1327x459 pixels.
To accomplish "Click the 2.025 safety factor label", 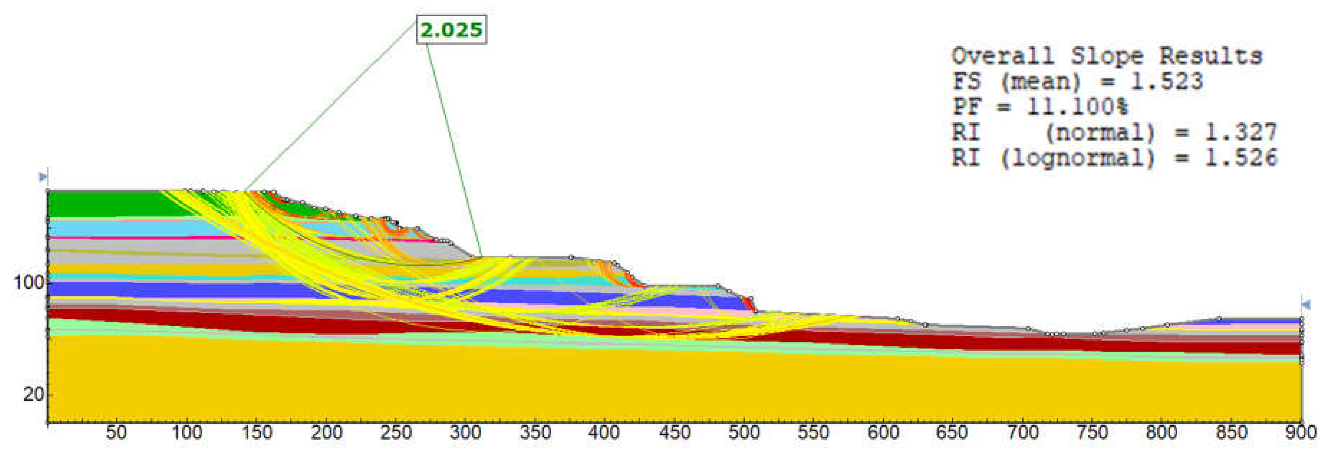I will coord(451,30).
